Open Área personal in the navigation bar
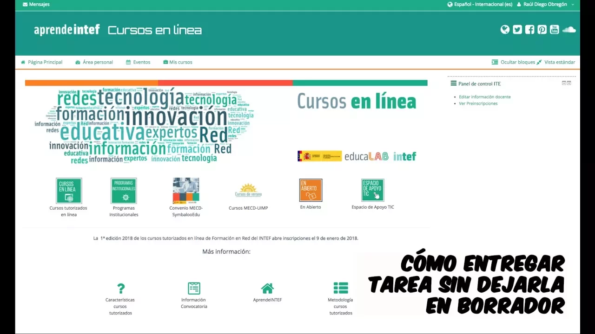Image resolution: width=595 pixels, height=334 pixels. pos(94,62)
